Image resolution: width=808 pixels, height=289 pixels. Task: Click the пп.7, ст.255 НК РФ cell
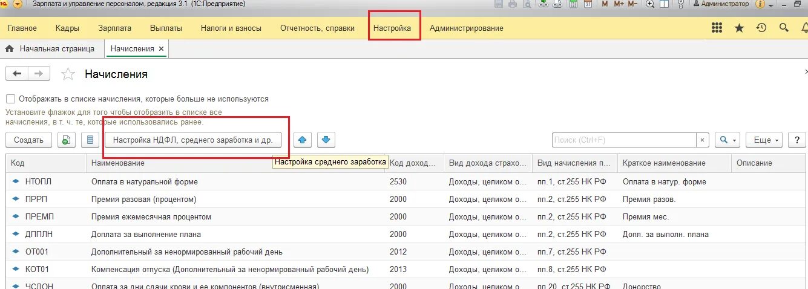tap(571, 252)
